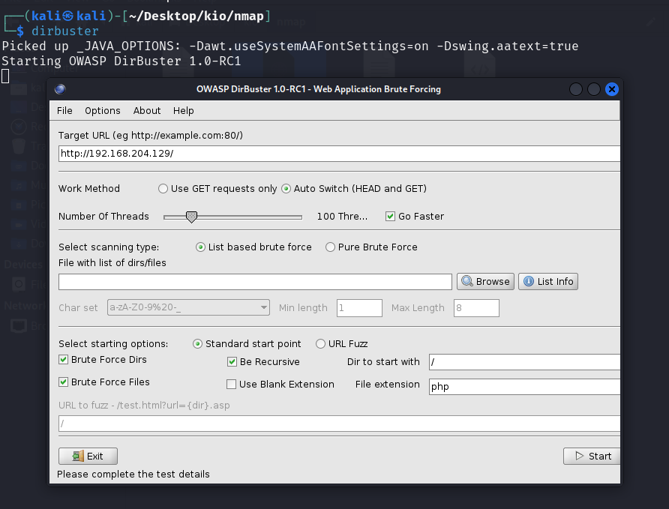Click the List Info button
The width and height of the screenshot is (669, 509).
(x=548, y=282)
